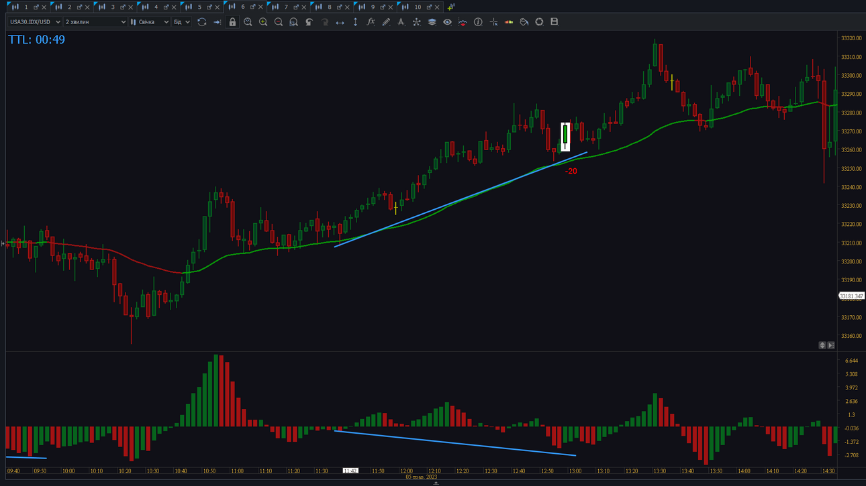Image resolution: width=866 pixels, height=486 pixels.
Task: Add a new chart tab
Action: point(450,7)
